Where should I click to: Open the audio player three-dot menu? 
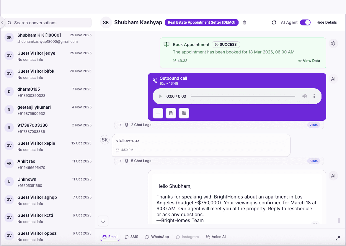pyautogui.click(x=314, y=96)
